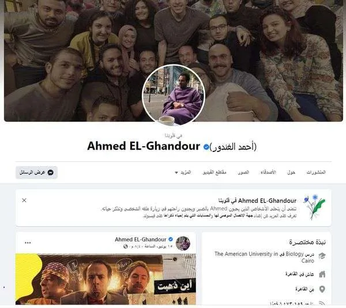Dismiss the memorial notice with X

coord(24,200)
